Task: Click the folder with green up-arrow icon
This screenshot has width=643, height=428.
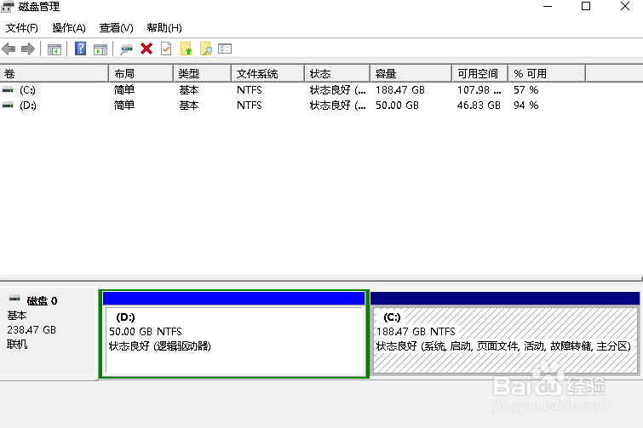Action: click(187, 49)
